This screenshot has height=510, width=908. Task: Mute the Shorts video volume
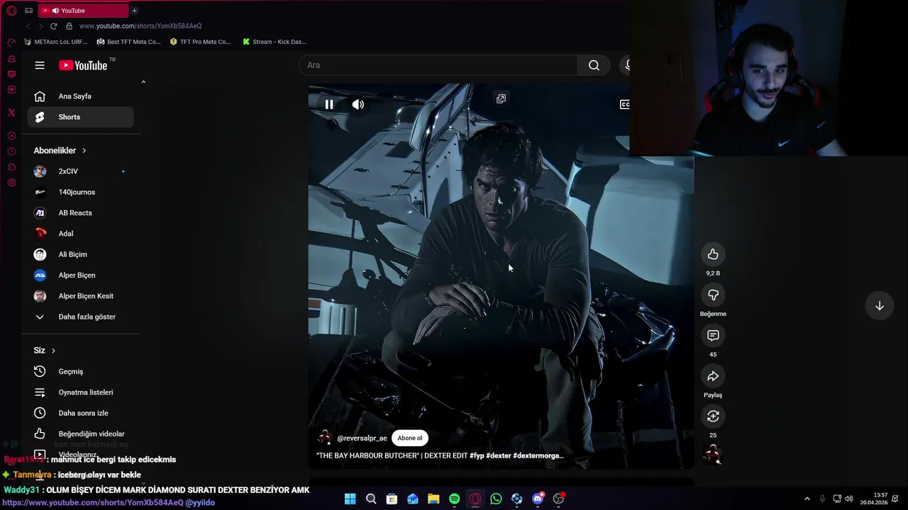[x=358, y=104]
